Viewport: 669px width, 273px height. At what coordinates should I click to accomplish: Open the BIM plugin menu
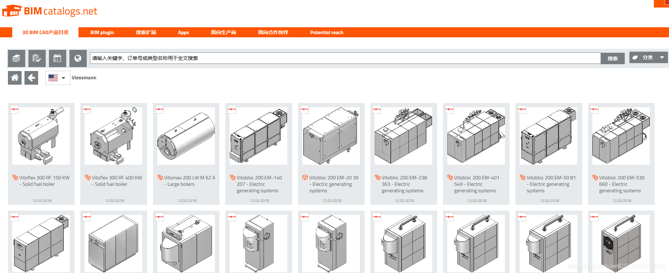(102, 32)
